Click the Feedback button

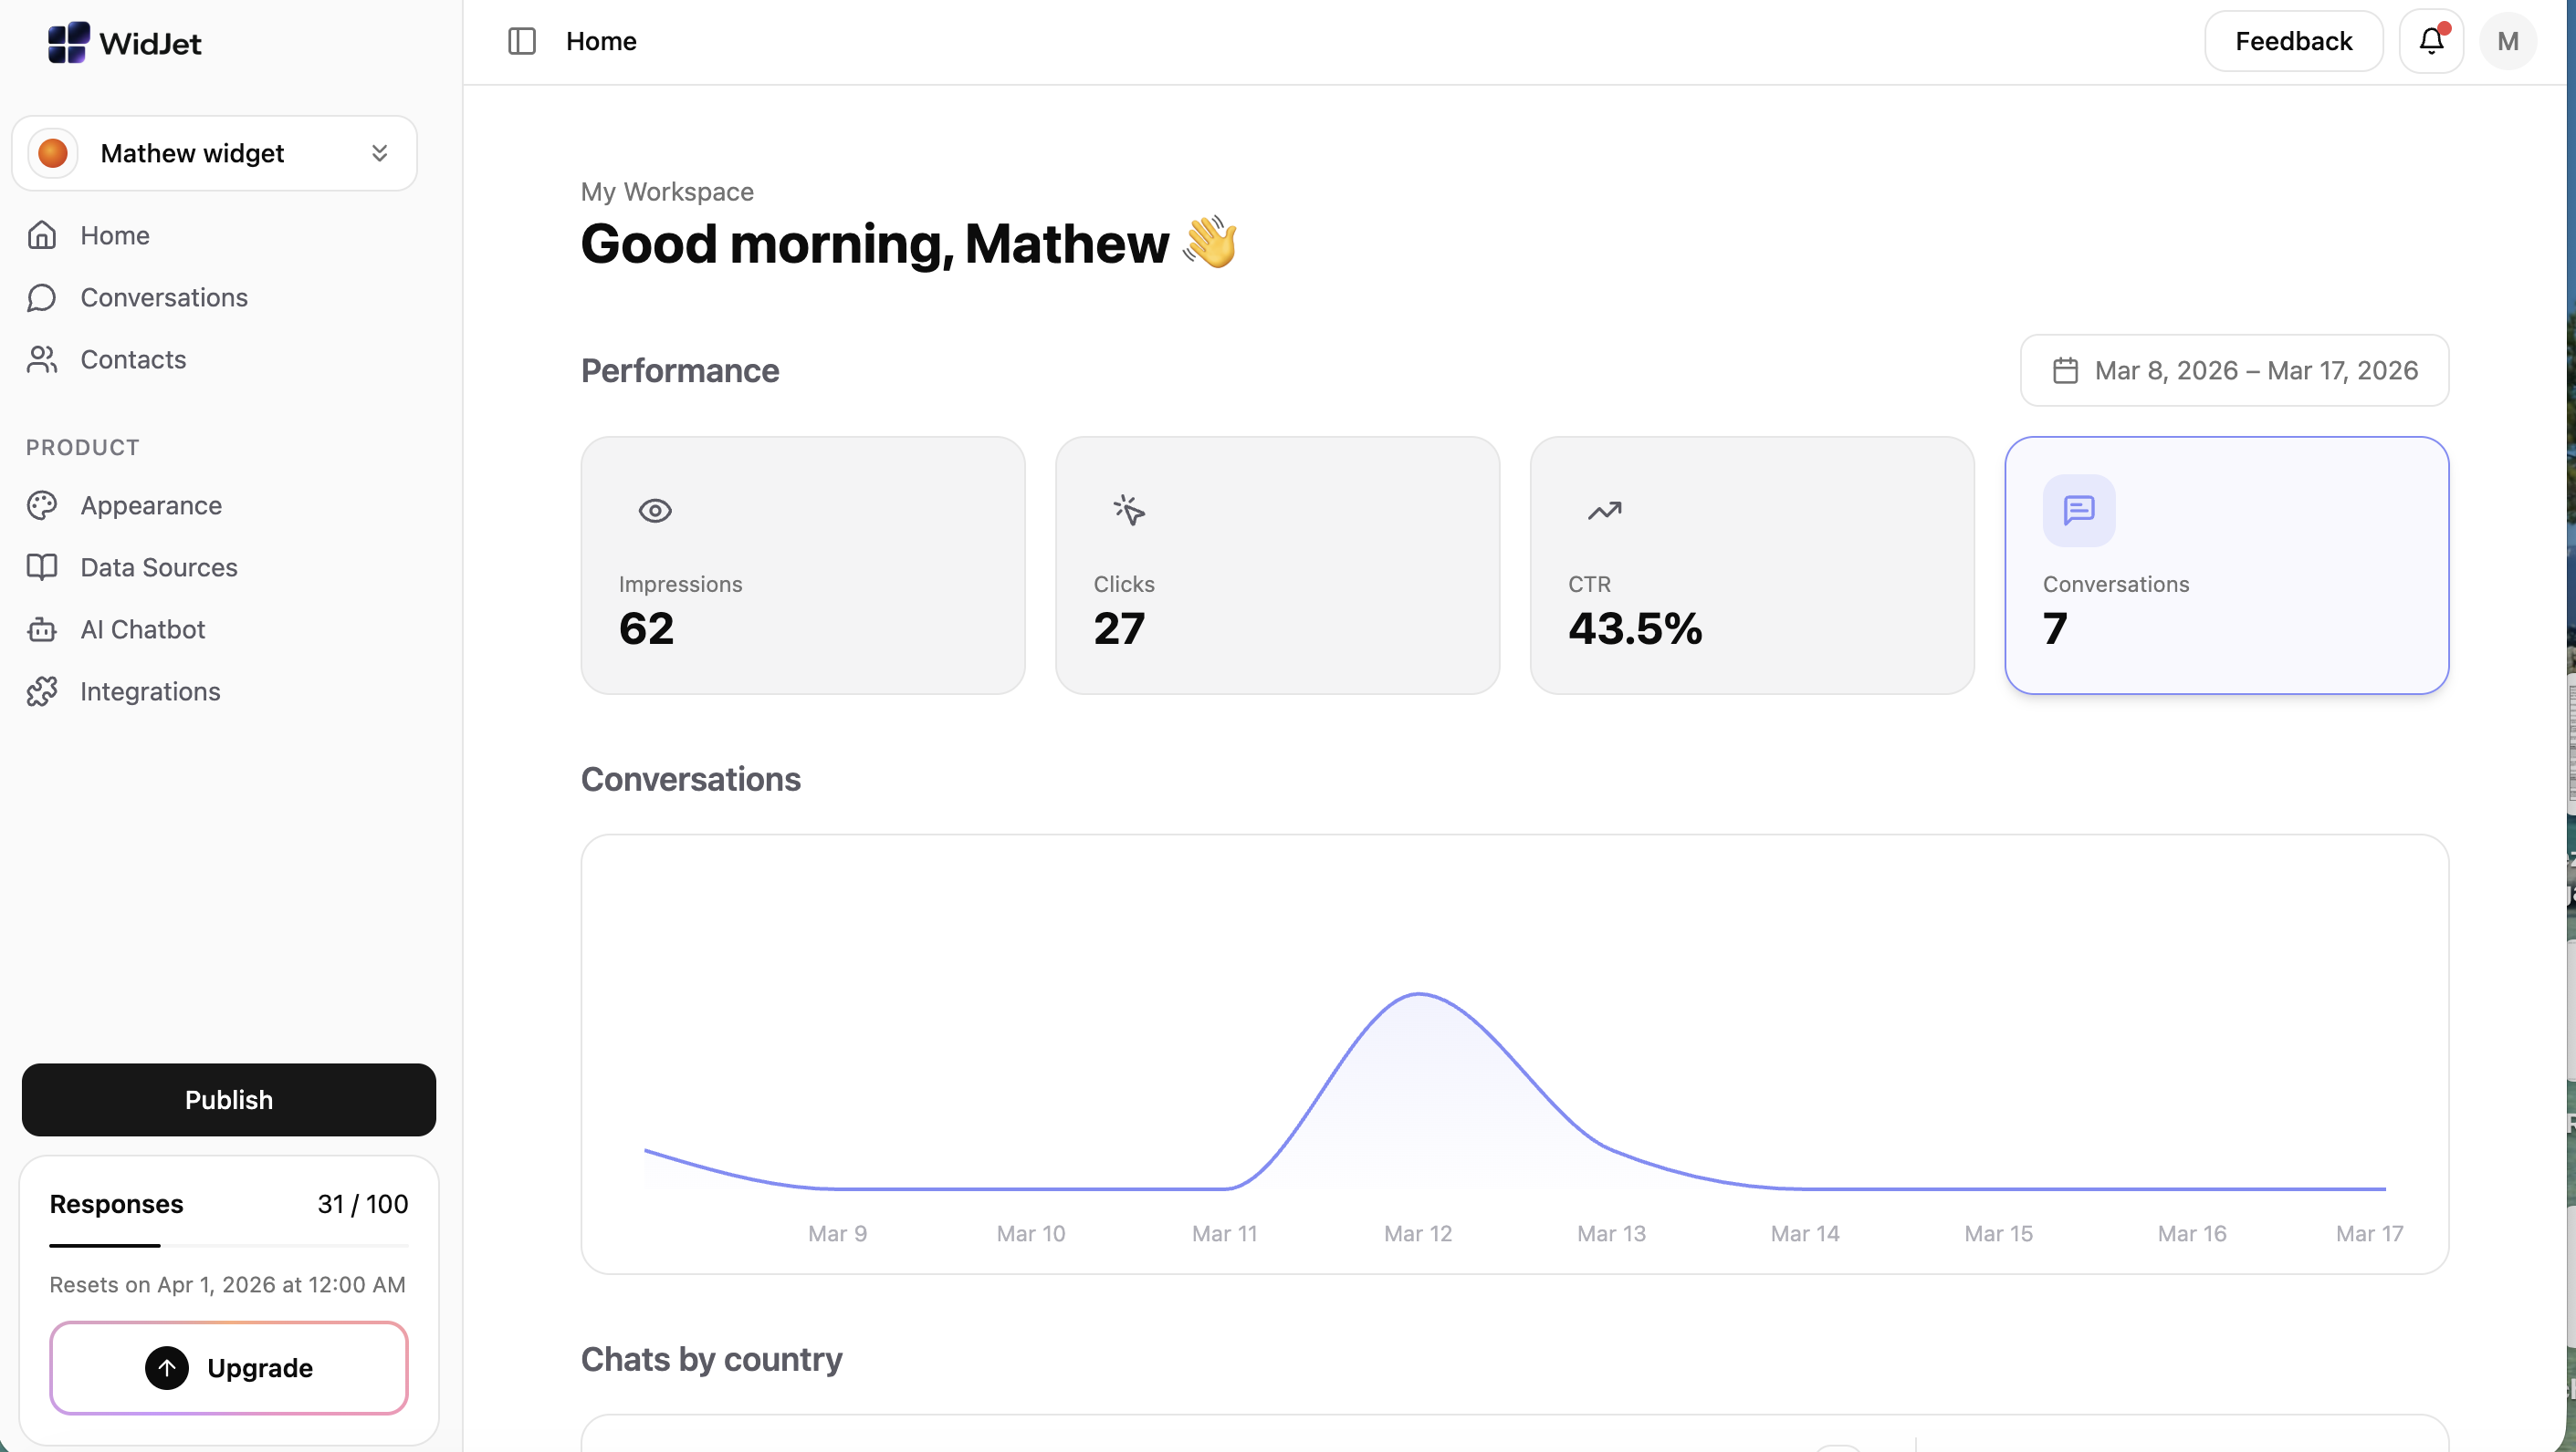(2293, 41)
